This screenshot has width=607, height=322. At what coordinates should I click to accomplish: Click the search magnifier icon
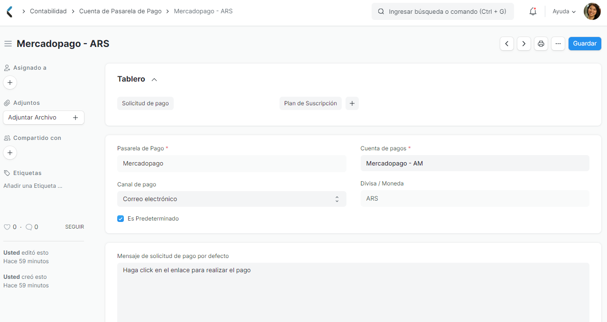[x=381, y=11]
